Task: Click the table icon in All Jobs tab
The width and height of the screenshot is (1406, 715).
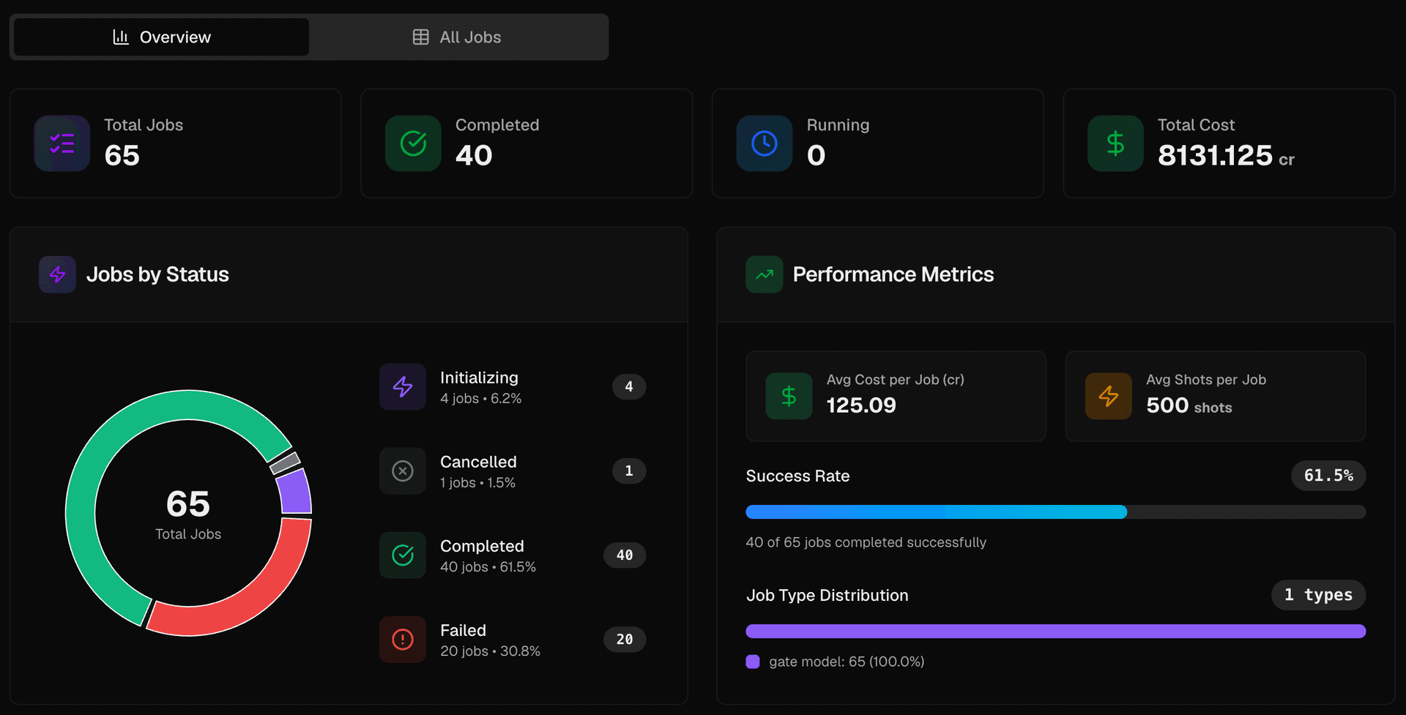Action: click(x=420, y=37)
